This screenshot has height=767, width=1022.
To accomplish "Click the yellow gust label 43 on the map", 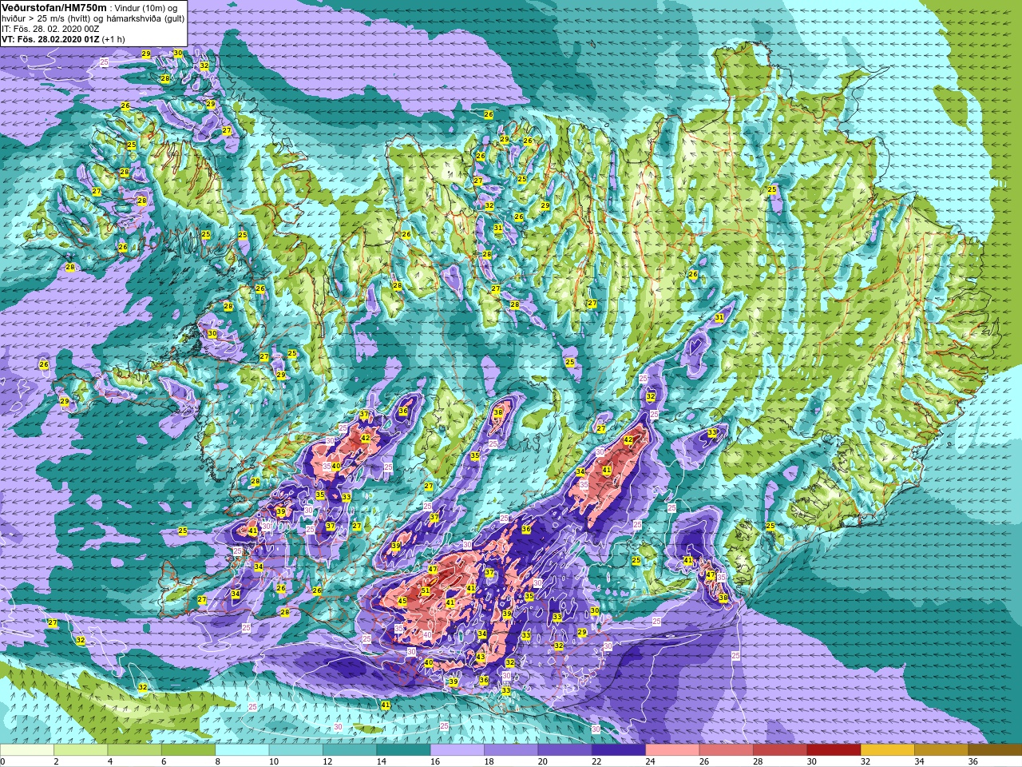I will [x=480, y=657].
